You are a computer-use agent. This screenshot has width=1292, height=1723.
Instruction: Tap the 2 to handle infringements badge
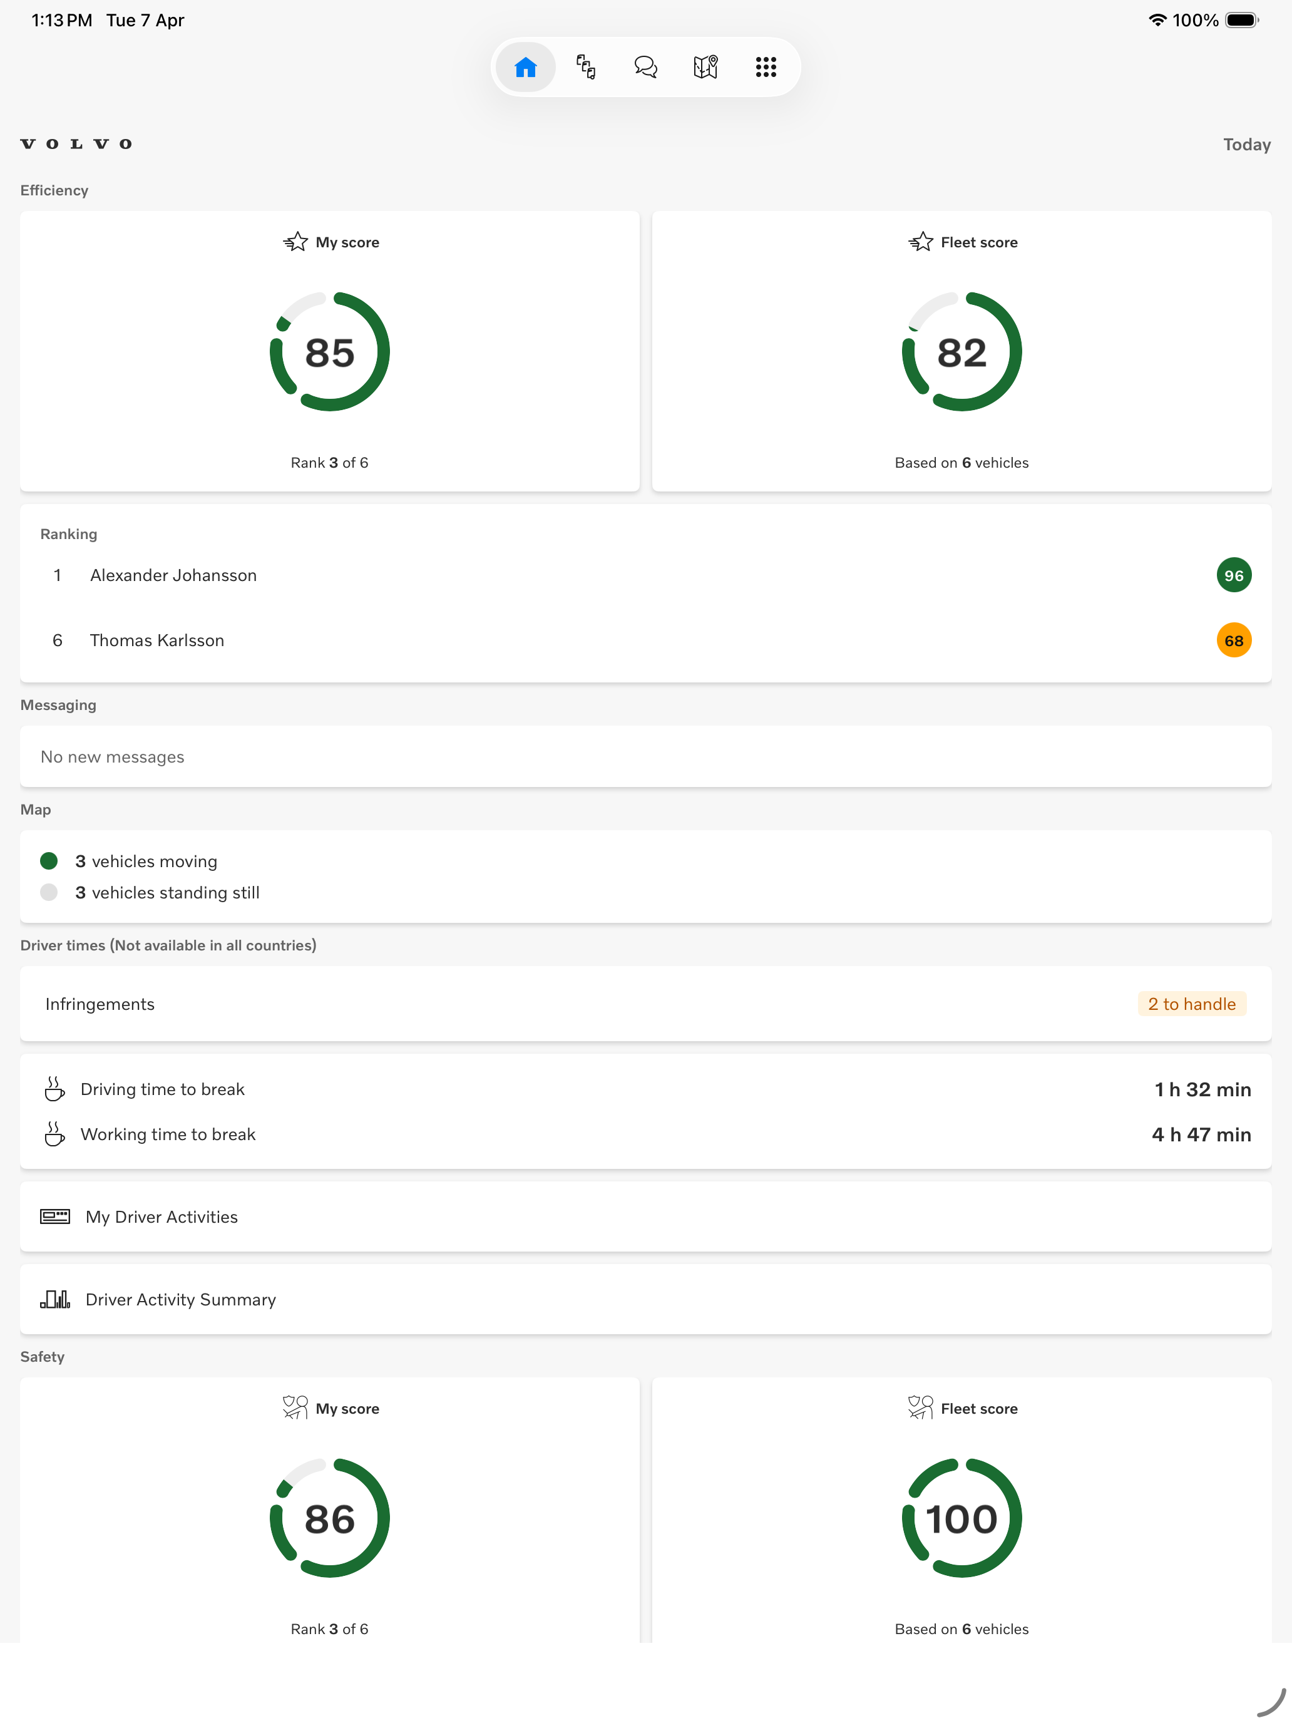[1192, 1004]
